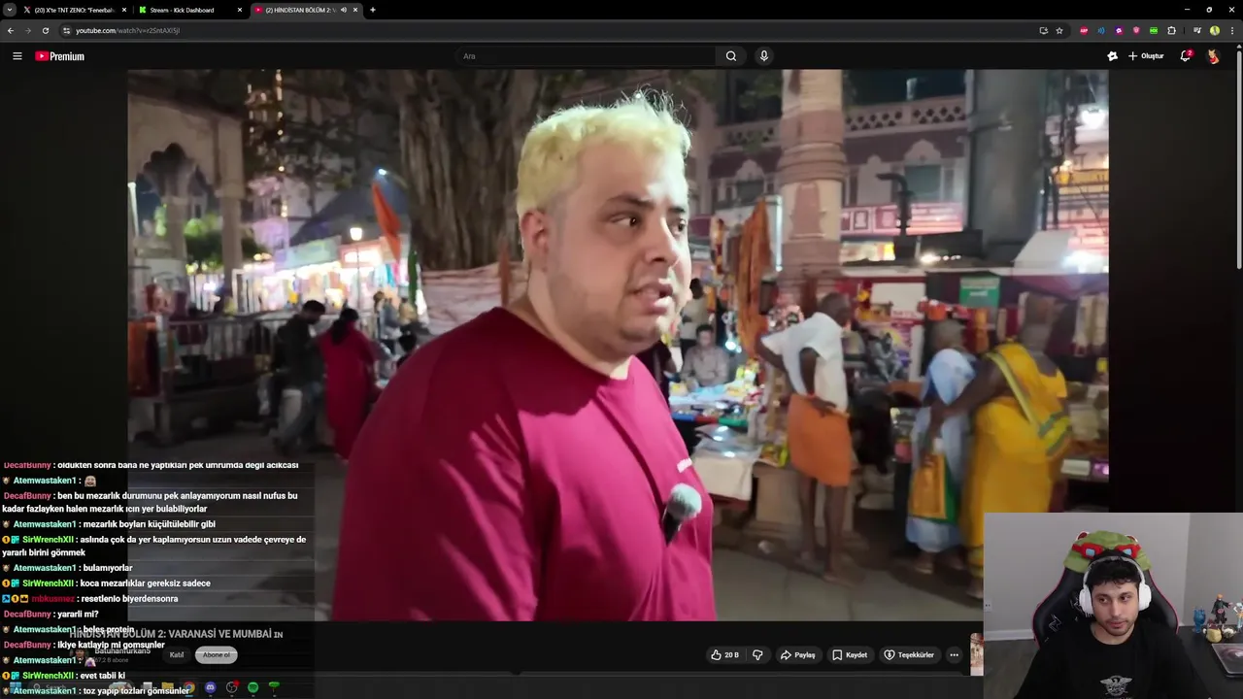This screenshot has height=699, width=1243.
Task: Bookmark this page with the star icon
Action: 1059,30
